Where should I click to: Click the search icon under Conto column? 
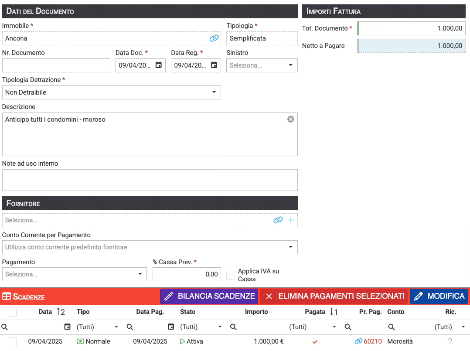[x=392, y=327]
